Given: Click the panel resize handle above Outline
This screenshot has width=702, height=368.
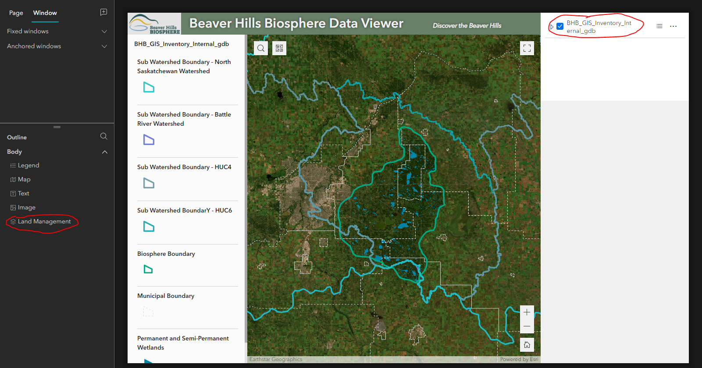Looking at the screenshot, I should (57, 127).
